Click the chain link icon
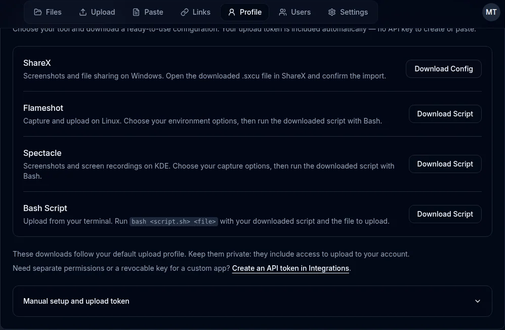 [x=185, y=12]
